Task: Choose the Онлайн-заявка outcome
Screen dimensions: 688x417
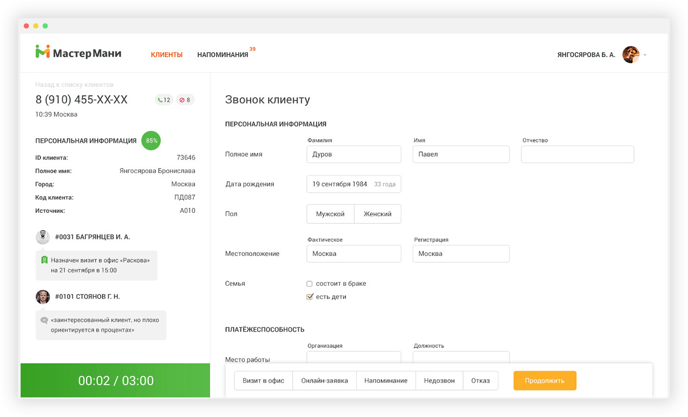Action: [324, 381]
